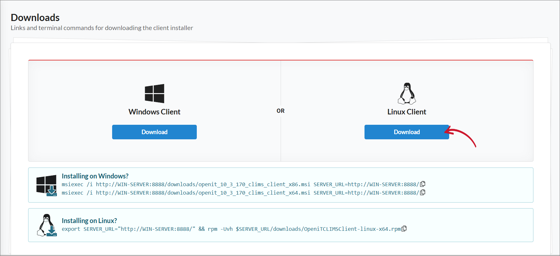The height and width of the screenshot is (256, 560).
Task: Copy the x86 msiexec command
Action: pyautogui.click(x=423, y=184)
